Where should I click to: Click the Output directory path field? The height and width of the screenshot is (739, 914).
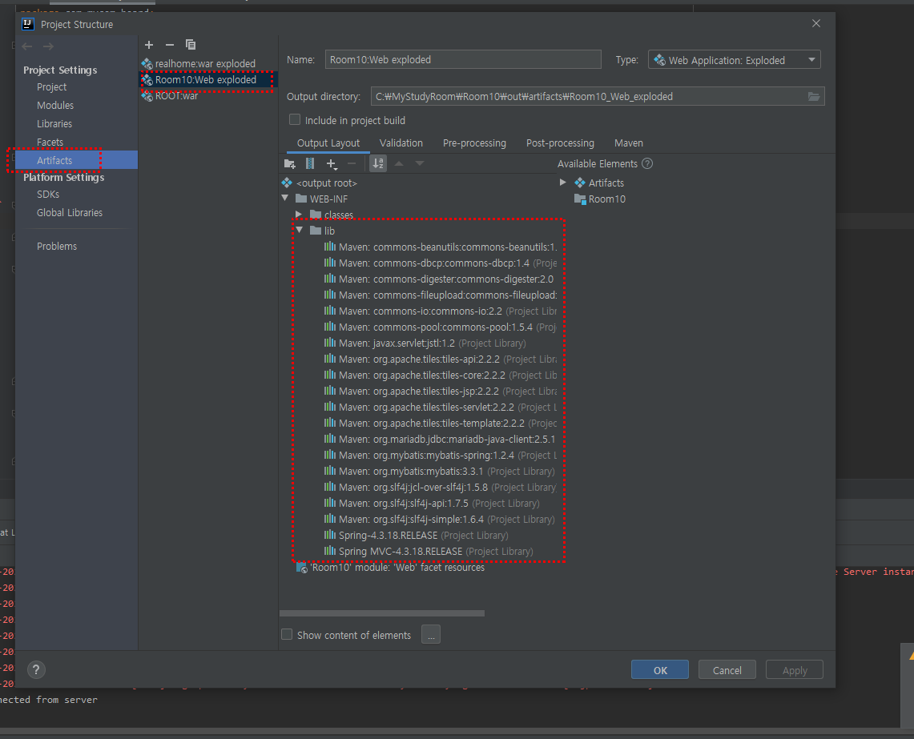pyautogui.click(x=588, y=96)
